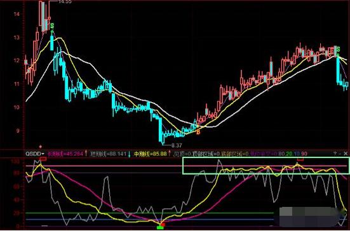Image resolution: width=350 pixels, height=231 pixels.
Task: Click the red up arrow after 85.88
Action: pos(170,154)
